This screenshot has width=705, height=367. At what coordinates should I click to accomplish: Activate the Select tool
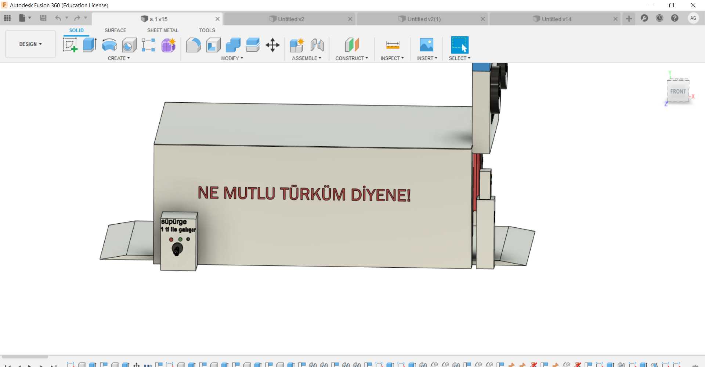(x=460, y=45)
